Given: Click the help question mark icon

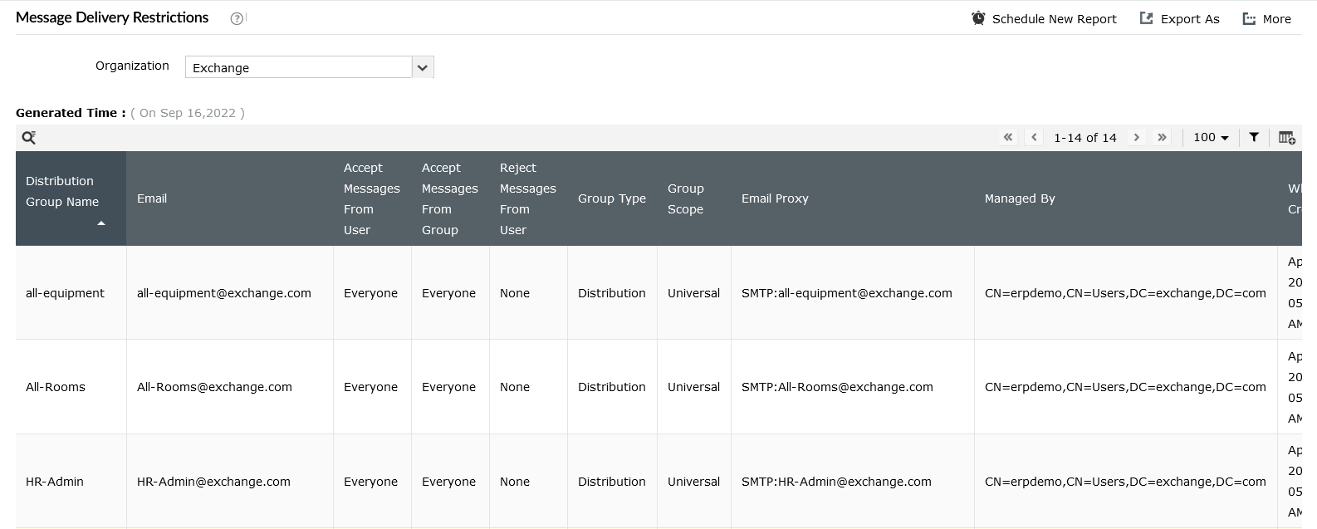Looking at the screenshot, I should (237, 18).
